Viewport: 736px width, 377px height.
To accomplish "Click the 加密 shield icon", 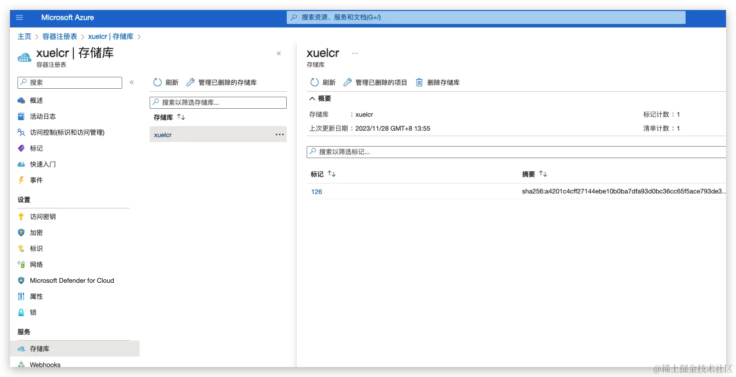I will coord(21,232).
